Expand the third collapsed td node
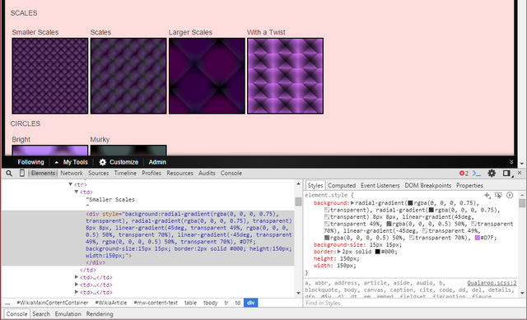The width and height of the screenshot is (527, 320). pyautogui.click(x=77, y=292)
